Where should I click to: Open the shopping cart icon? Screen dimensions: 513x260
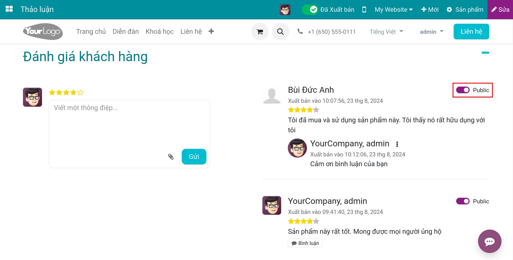tap(260, 32)
